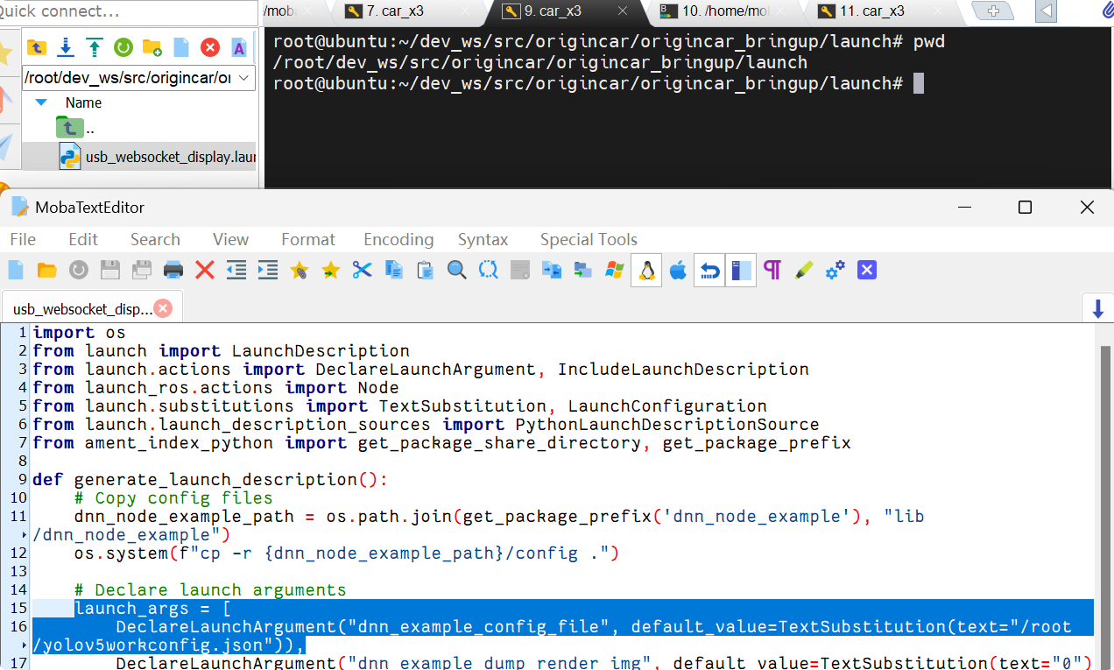Open the remote path dropdown in SFTP panel

click(x=243, y=78)
